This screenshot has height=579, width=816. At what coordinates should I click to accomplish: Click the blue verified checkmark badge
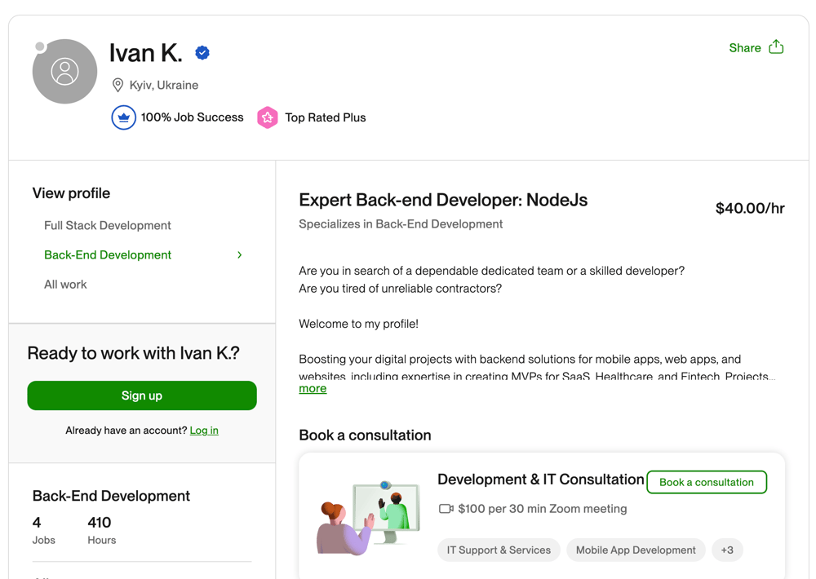(202, 52)
